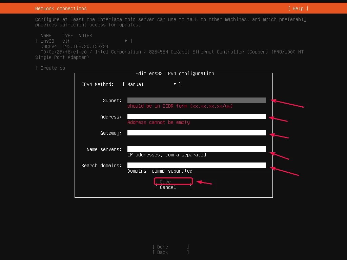The height and width of the screenshot is (260, 347).
Task: Open the Help menu in header
Action: click(298, 8)
